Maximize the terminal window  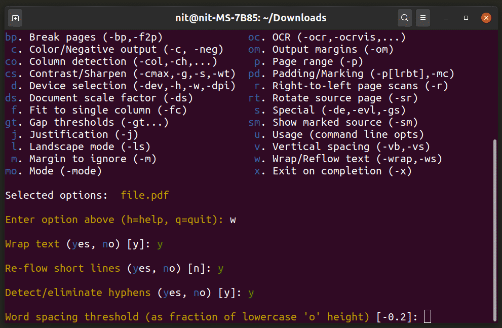(466, 18)
